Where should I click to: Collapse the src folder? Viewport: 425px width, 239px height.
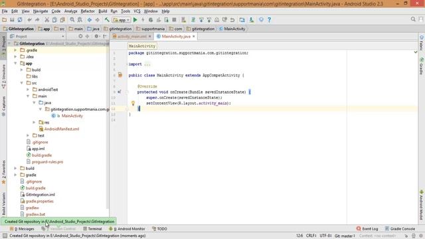click(x=22, y=83)
